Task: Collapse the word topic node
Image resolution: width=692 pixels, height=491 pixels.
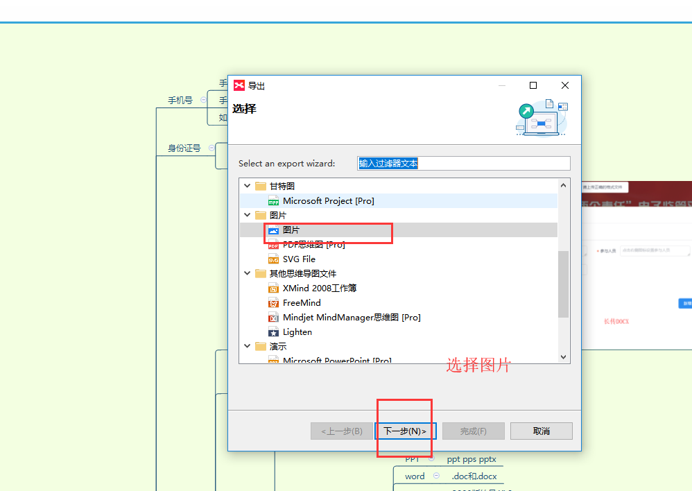Action: [x=436, y=476]
